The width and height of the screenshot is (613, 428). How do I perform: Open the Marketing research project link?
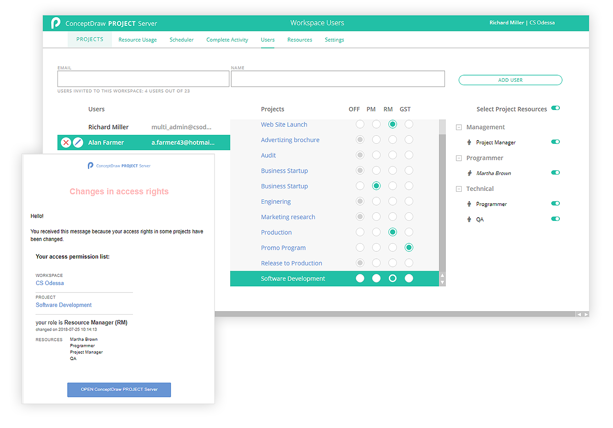[288, 217]
